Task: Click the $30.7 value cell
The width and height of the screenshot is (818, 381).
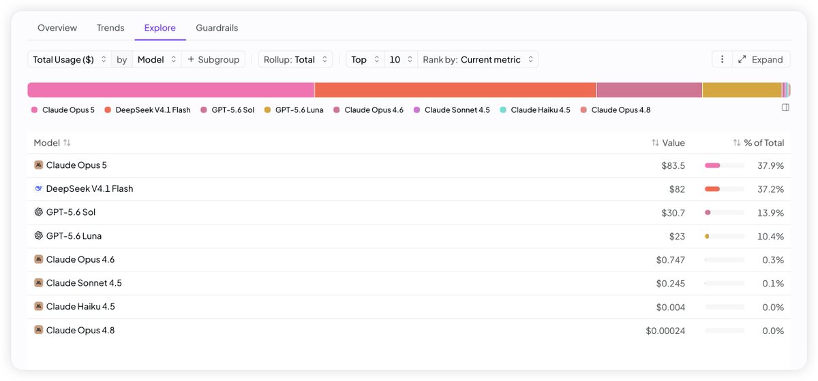Action: (x=673, y=213)
